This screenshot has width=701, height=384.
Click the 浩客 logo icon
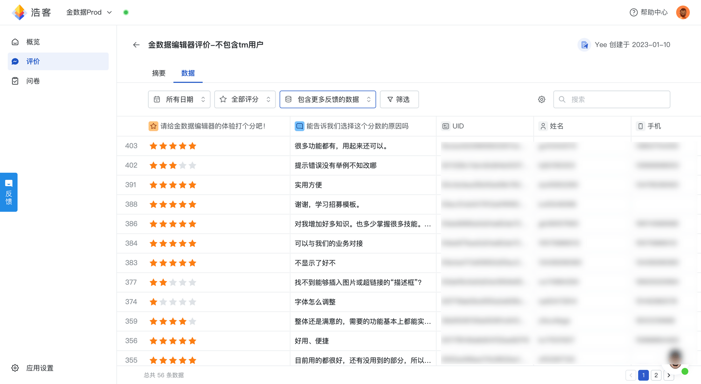pos(19,12)
